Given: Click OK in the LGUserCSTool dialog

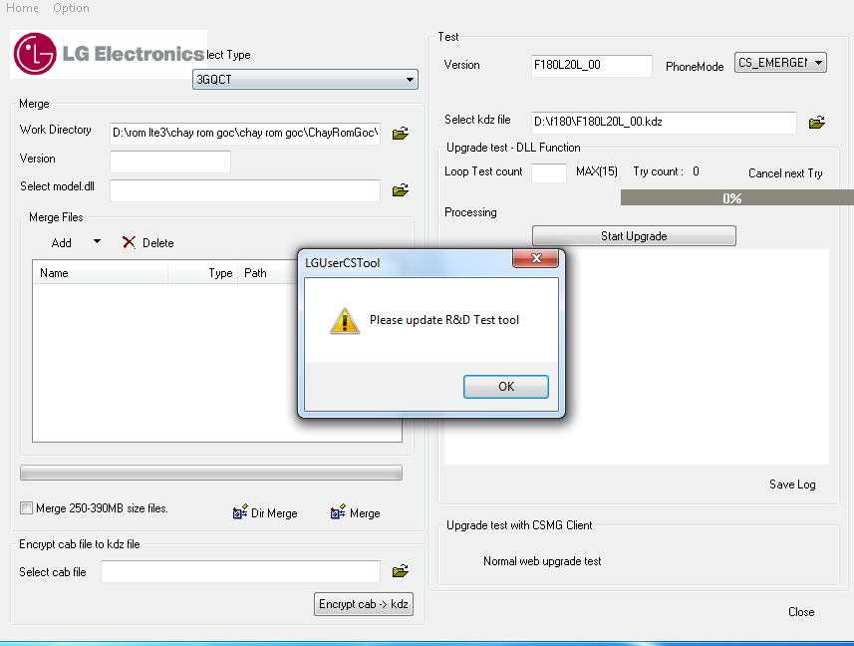Looking at the screenshot, I should coord(506,387).
